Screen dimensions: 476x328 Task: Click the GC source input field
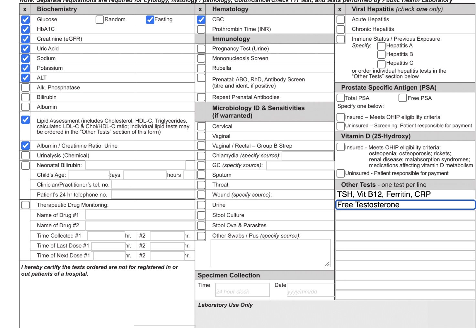pos(300,166)
